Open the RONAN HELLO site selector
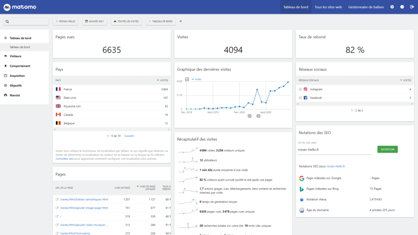Viewport: 418px width, 235px height. click(67, 21)
